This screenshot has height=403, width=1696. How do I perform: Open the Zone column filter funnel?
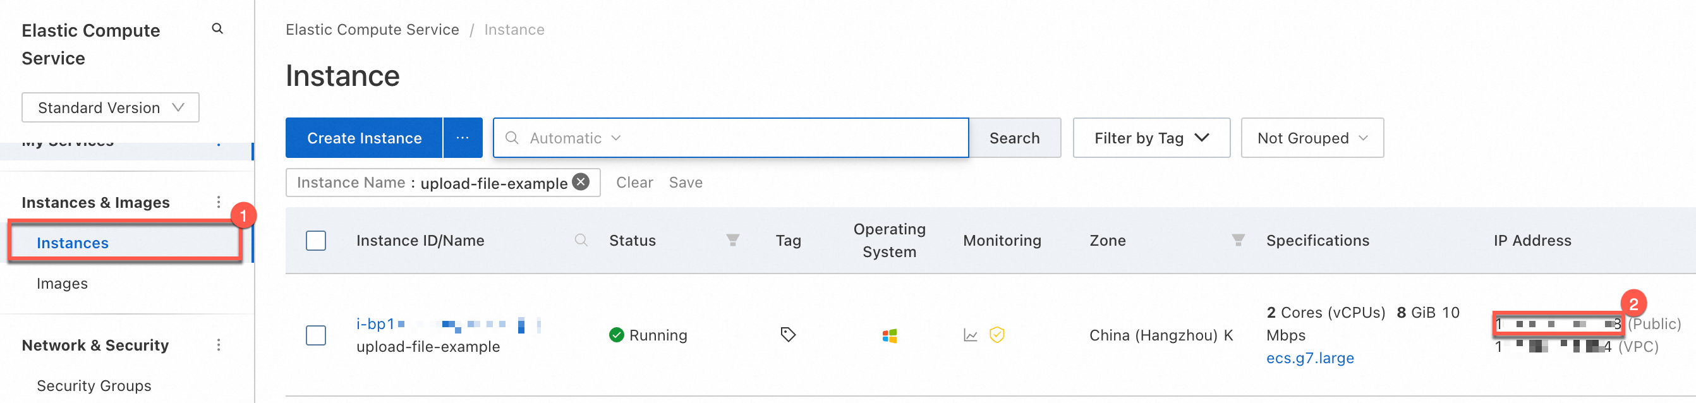pyautogui.click(x=1238, y=241)
